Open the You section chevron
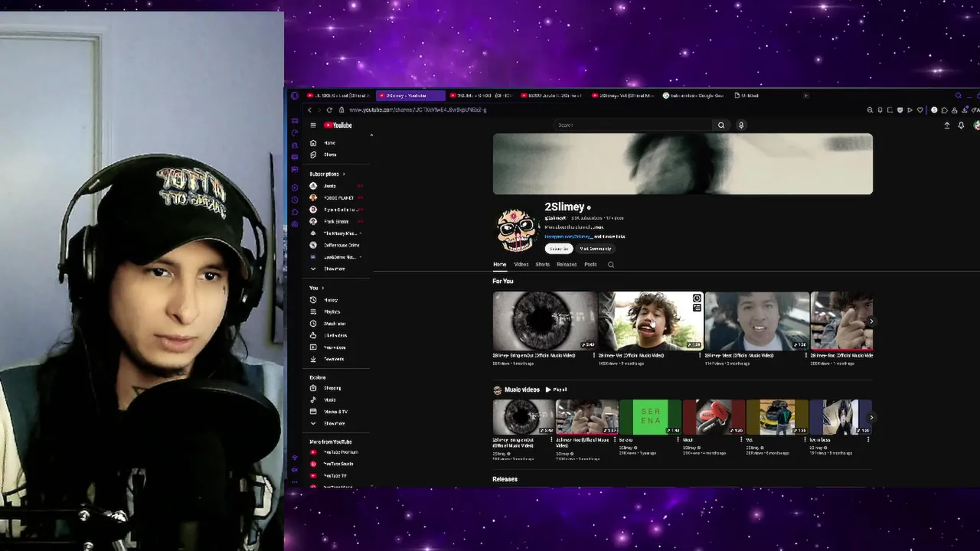The width and height of the screenshot is (980, 551). 322,288
